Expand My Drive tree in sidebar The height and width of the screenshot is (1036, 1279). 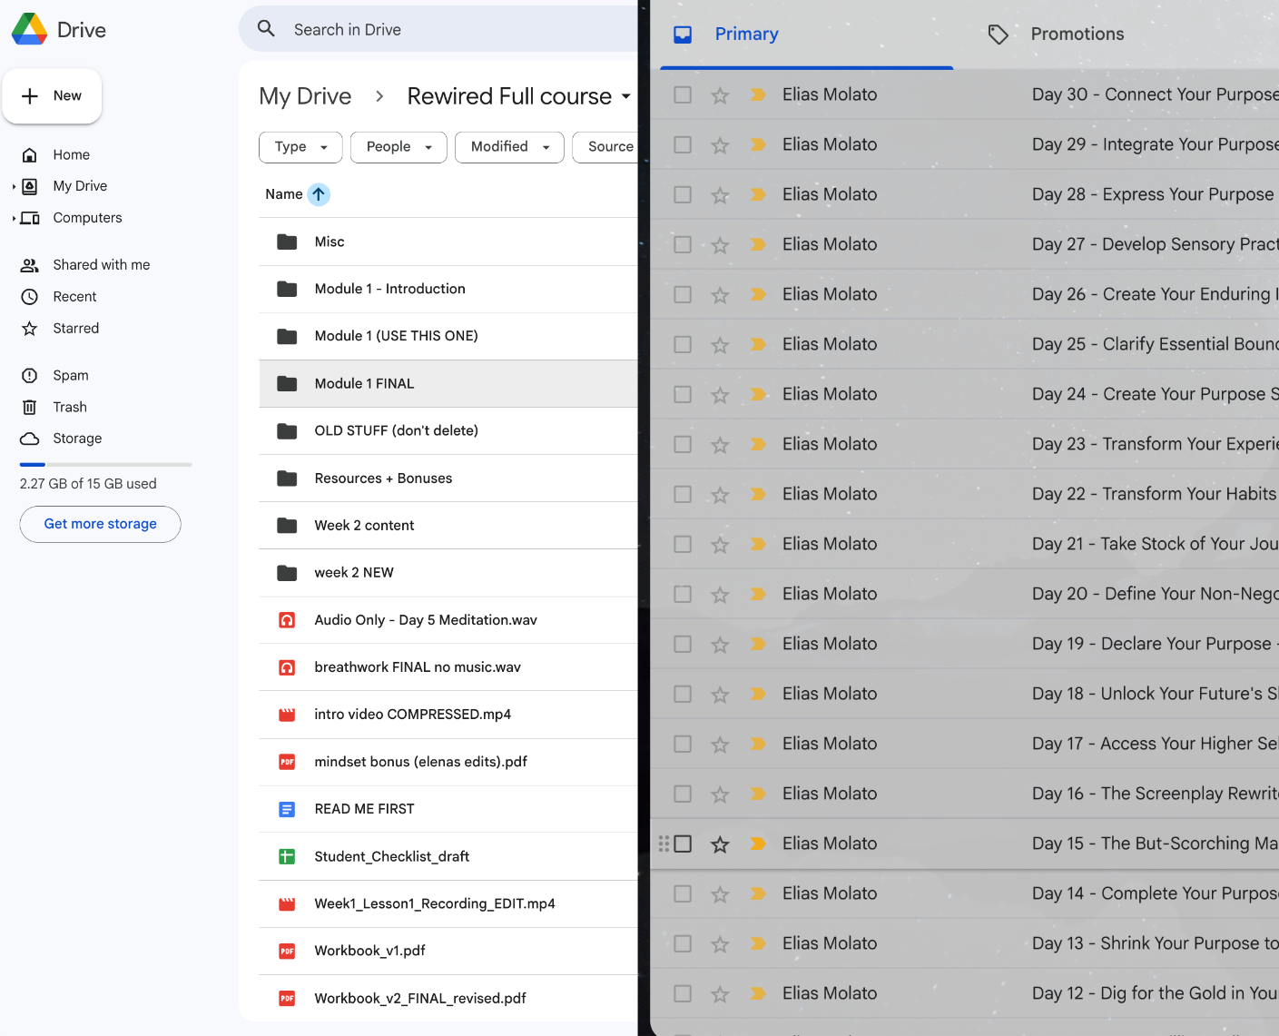pyautogui.click(x=14, y=186)
